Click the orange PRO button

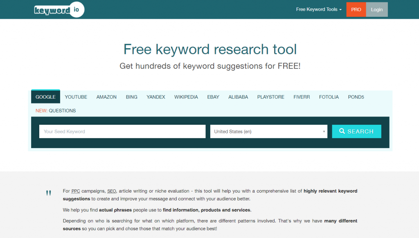(356, 10)
